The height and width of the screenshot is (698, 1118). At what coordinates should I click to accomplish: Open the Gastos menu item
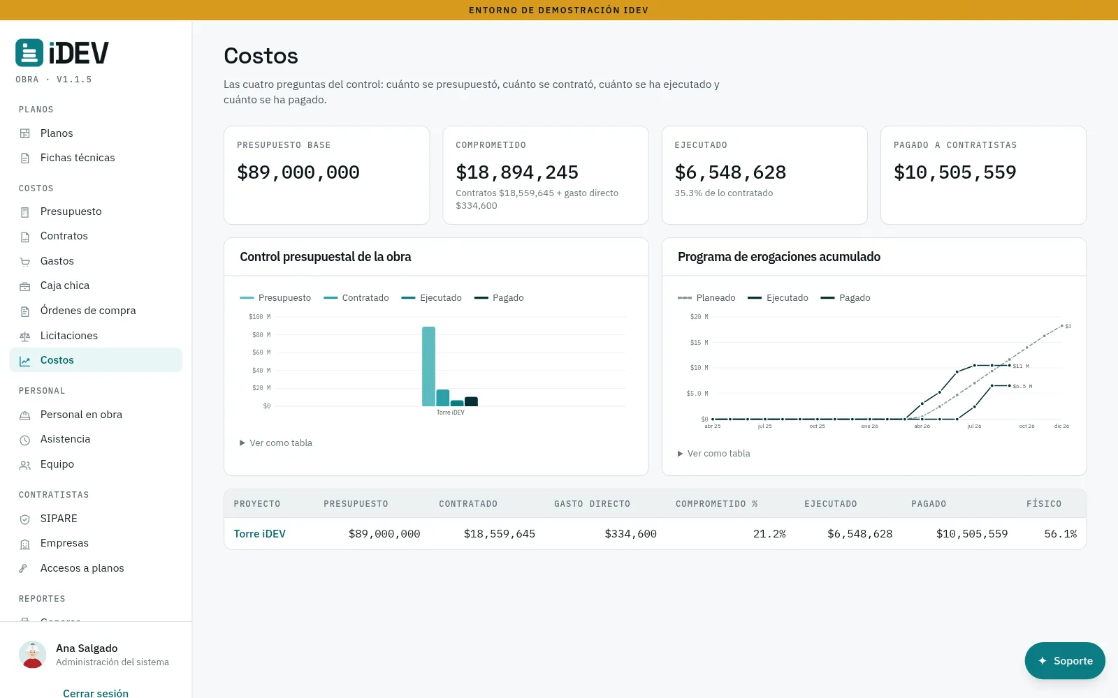coord(96,261)
